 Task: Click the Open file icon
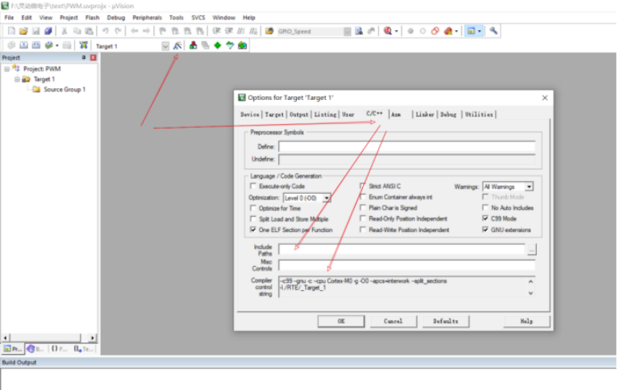pyautogui.click(x=24, y=31)
